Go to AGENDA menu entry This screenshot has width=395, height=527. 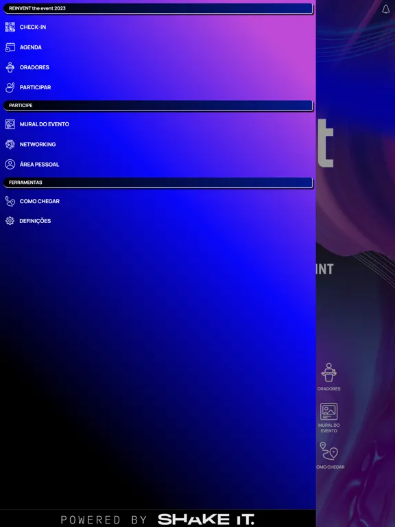tap(31, 47)
